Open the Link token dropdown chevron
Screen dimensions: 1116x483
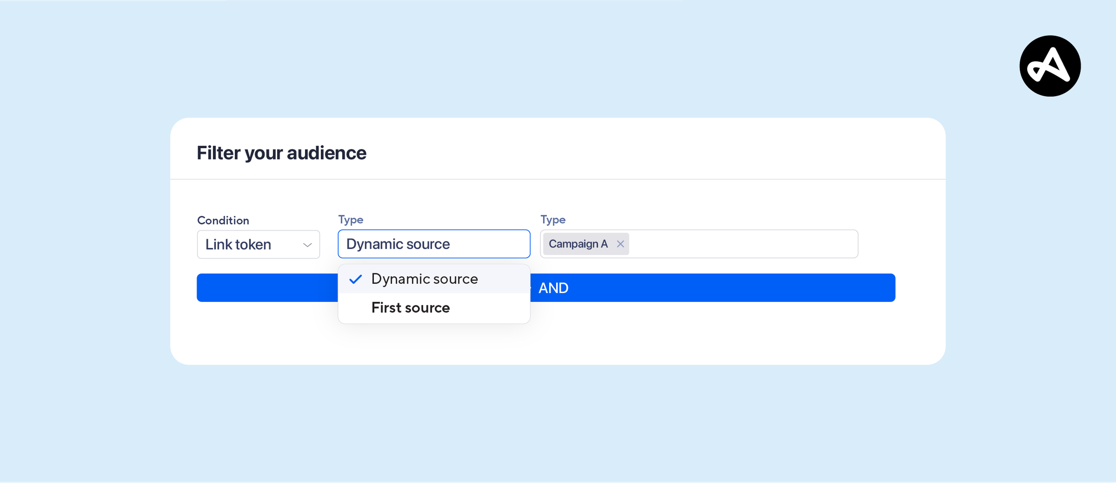[x=307, y=245]
